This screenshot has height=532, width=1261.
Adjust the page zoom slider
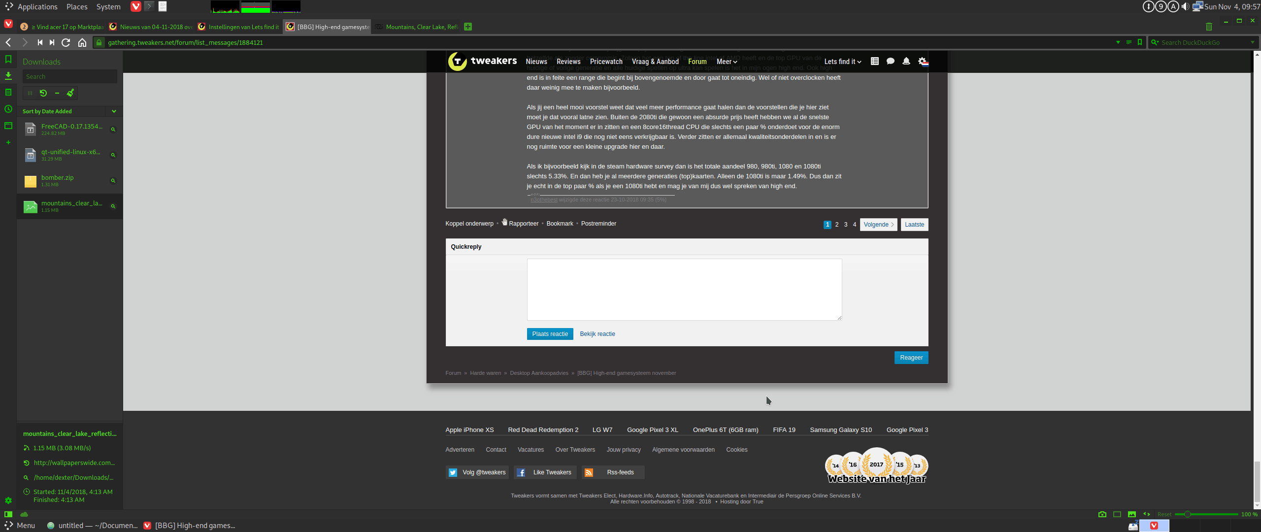pyautogui.click(x=1188, y=514)
